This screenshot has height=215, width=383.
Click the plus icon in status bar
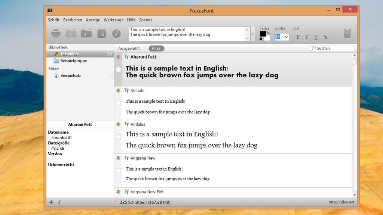(x=51, y=202)
